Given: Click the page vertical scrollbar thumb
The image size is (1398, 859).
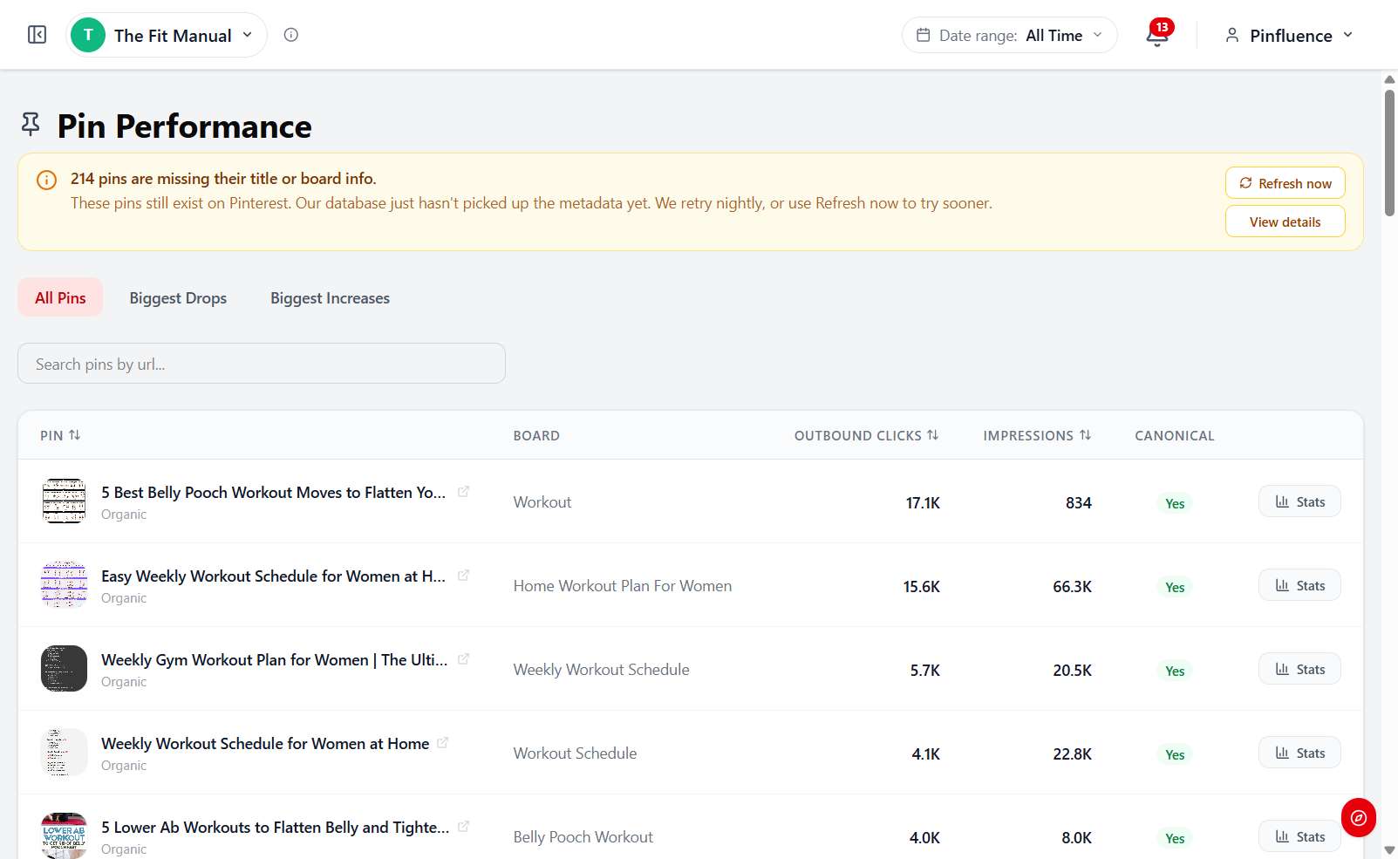Looking at the screenshot, I should (1389, 153).
